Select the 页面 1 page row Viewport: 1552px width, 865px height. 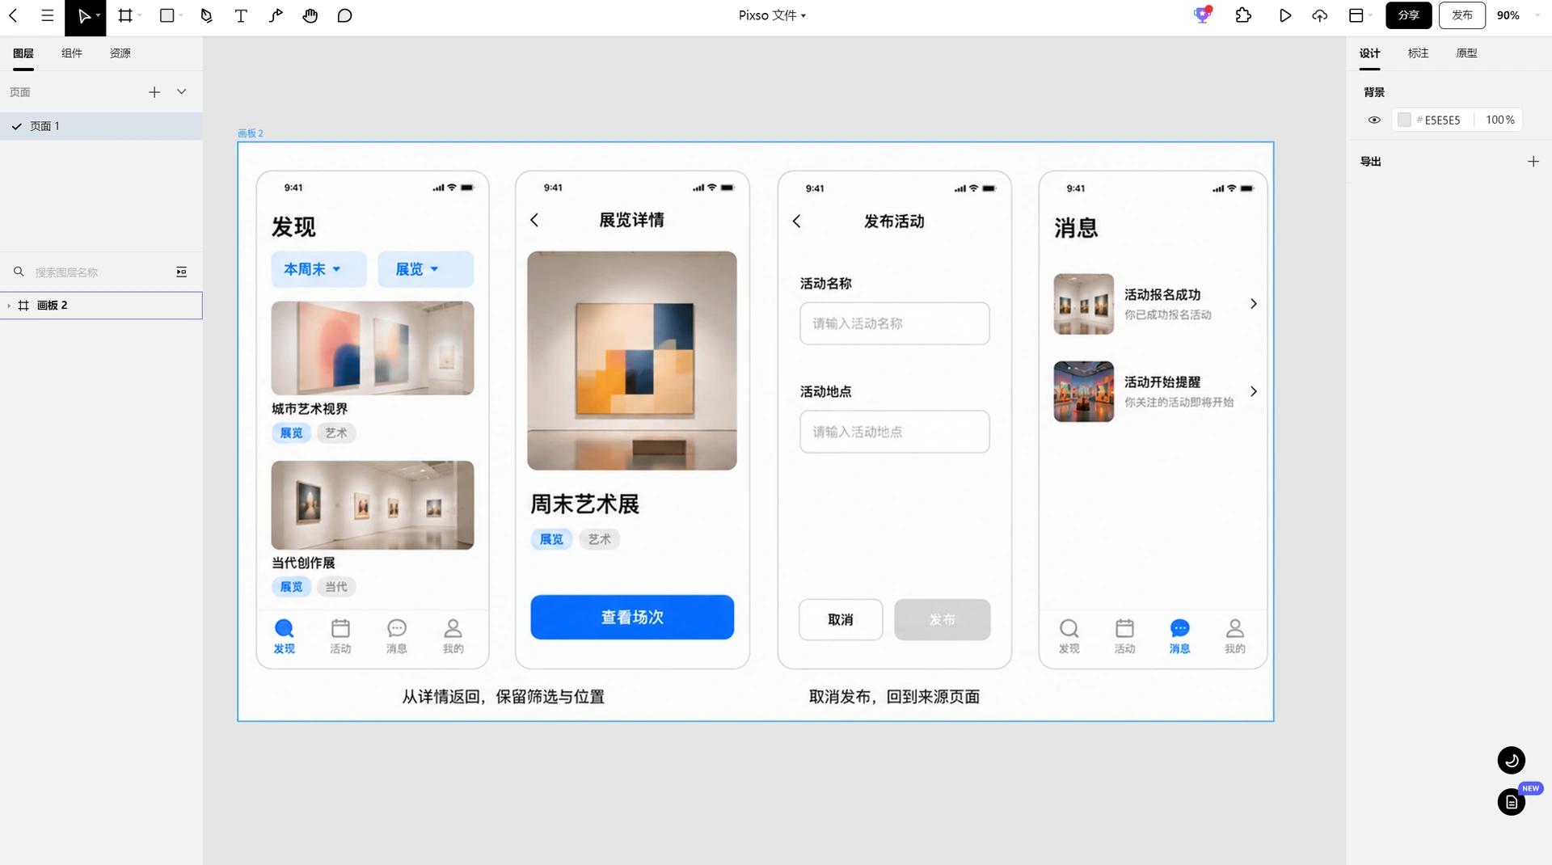[101, 126]
